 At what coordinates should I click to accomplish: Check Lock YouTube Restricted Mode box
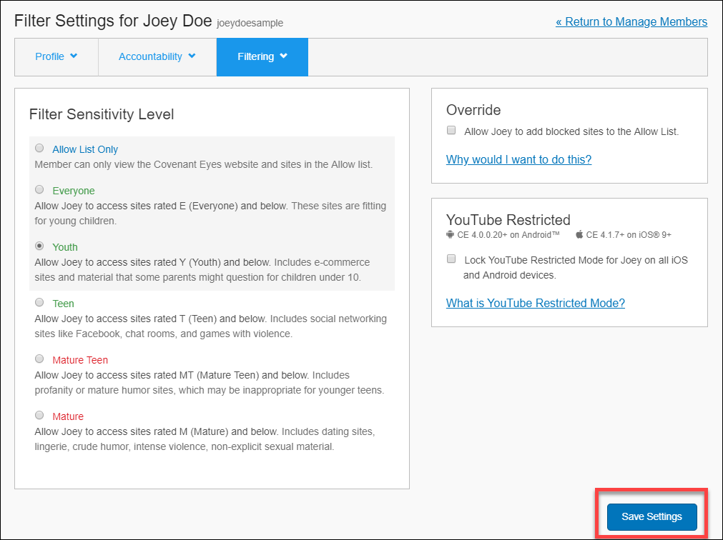coord(451,259)
